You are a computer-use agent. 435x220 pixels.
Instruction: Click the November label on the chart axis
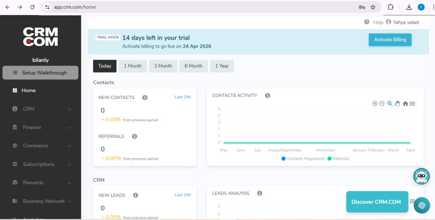[325, 150]
